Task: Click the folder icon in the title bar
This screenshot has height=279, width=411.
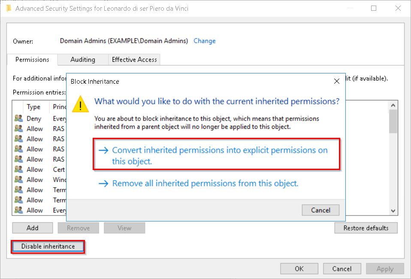Action: click(9, 8)
